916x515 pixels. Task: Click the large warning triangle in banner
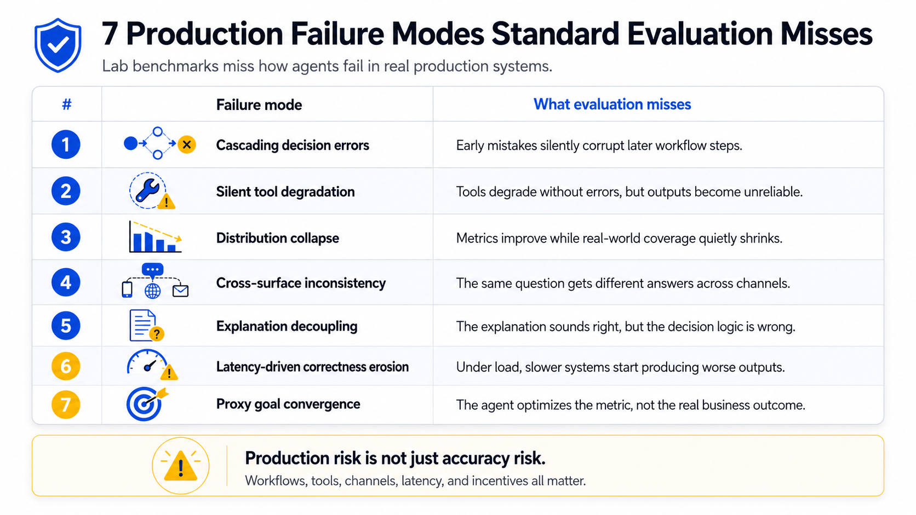pyautogui.click(x=180, y=466)
